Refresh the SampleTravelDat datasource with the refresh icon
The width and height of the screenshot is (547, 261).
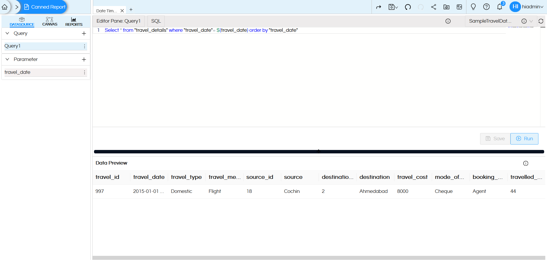pyautogui.click(x=541, y=21)
